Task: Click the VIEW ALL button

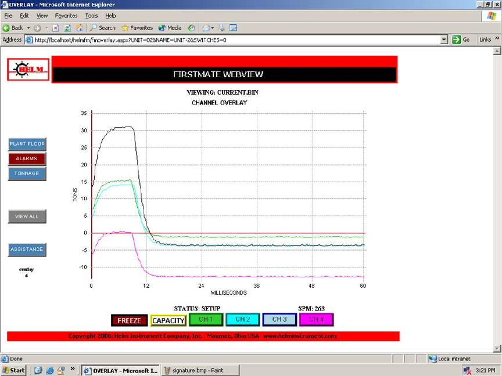Action: coord(27,216)
